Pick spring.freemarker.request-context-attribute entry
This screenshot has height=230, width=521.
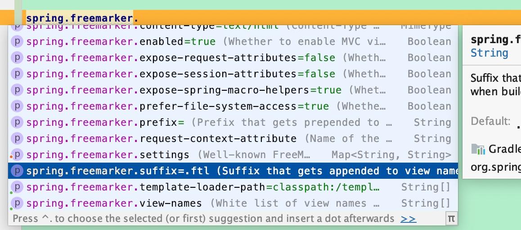233,138
